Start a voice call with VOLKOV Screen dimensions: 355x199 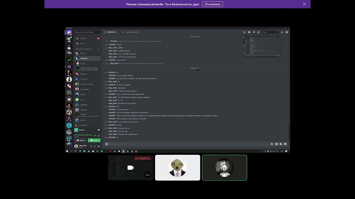pos(244,32)
